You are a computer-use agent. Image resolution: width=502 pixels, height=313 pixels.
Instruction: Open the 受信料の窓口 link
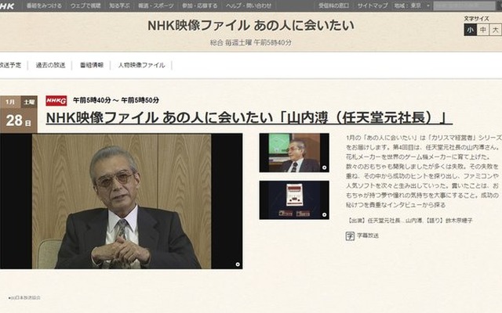coord(333,5)
